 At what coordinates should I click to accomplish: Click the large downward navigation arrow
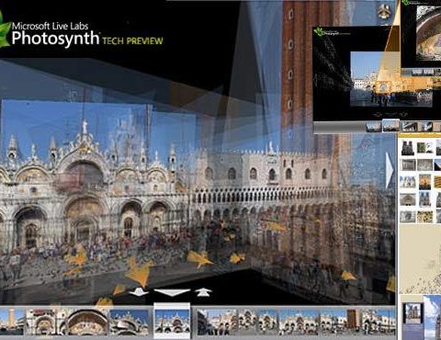click(x=172, y=292)
